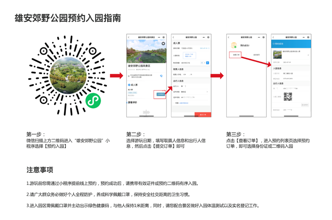Click back arrow on 雄安郊野公园风景区 screen

129,37
